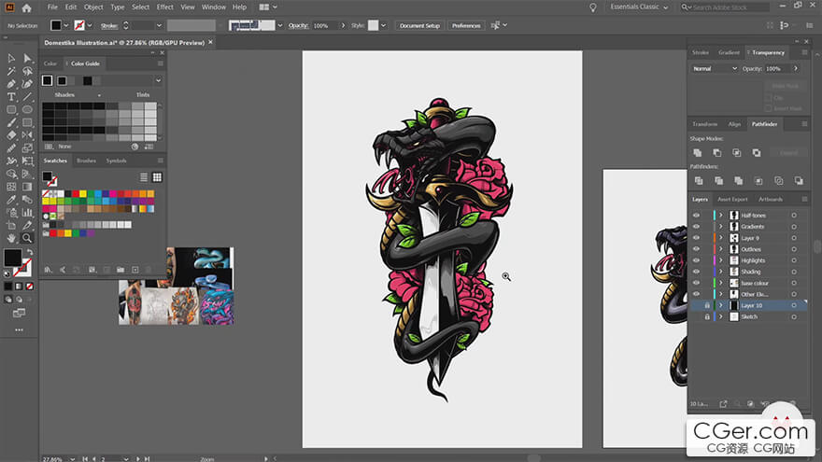Open the Window menu
Viewport: 822px width, 462px height.
point(213,7)
